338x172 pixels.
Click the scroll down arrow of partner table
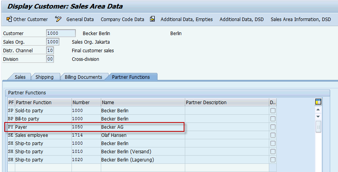coord(318,117)
